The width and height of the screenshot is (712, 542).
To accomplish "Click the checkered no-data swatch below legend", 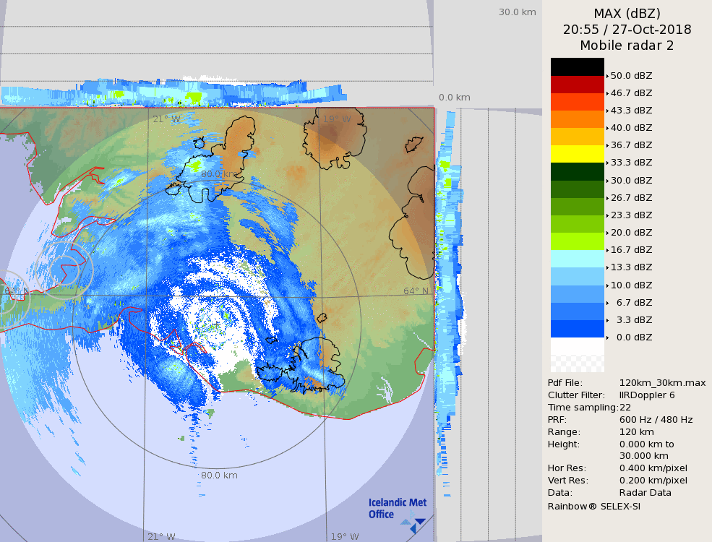I will pos(577,355).
